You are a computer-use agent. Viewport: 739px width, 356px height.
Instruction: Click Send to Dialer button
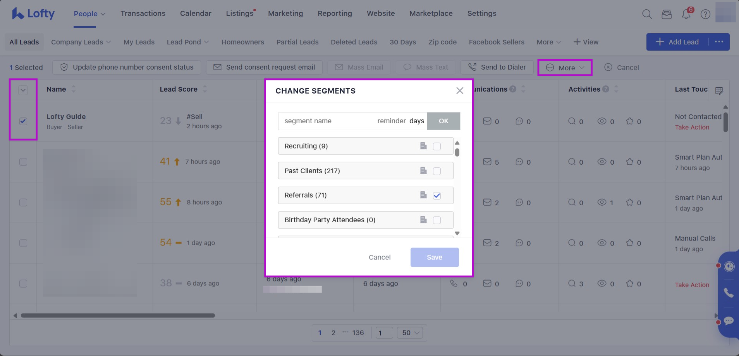point(497,67)
